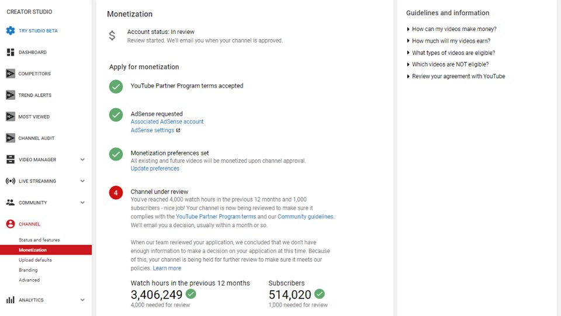Expand 'How much will my videos earn?' triangle
Screen dimensions: 561x316
click(408, 41)
